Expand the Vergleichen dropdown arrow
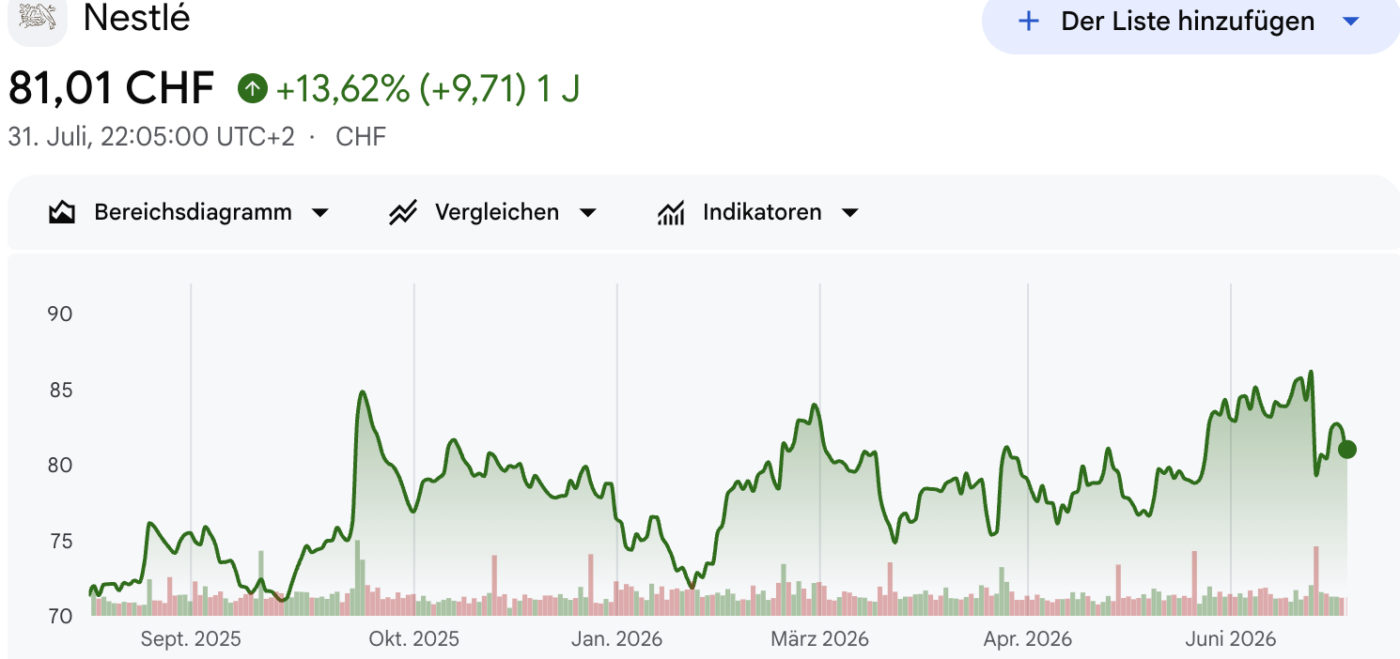Viewport: 1400px width, 659px height. tap(588, 213)
